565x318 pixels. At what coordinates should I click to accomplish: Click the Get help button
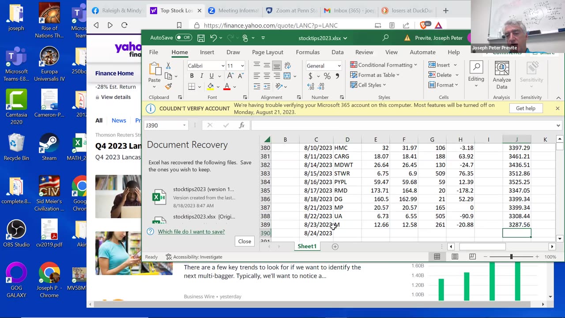[525, 108]
